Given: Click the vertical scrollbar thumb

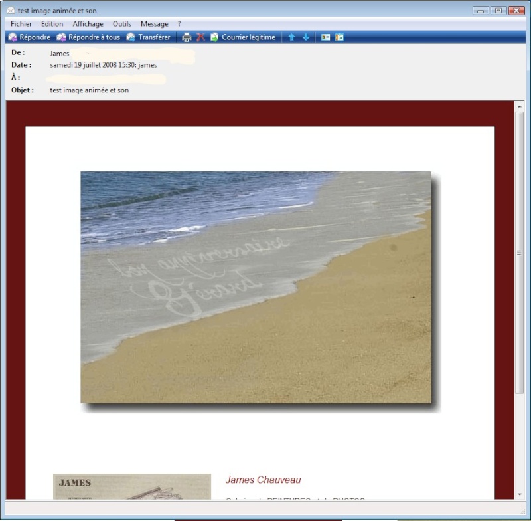Looking at the screenshot, I should pos(520,253).
